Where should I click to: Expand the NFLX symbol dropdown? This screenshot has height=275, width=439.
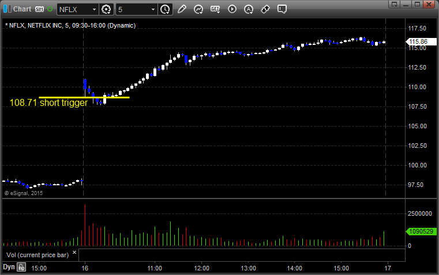click(x=94, y=10)
